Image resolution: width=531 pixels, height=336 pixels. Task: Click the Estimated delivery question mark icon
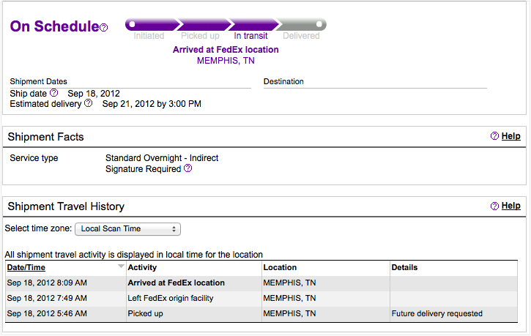pos(88,103)
